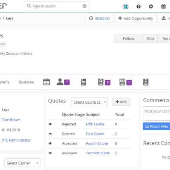Image resolution: width=170 pixels, height=170 pixels.
Task: Switch to the Updates tab
Action: pyautogui.click(x=26, y=82)
